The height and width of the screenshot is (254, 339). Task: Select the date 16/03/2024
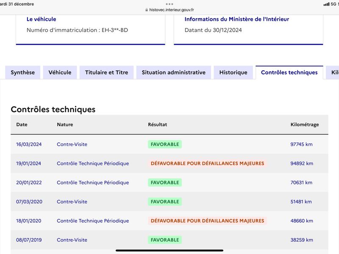pos(29,144)
